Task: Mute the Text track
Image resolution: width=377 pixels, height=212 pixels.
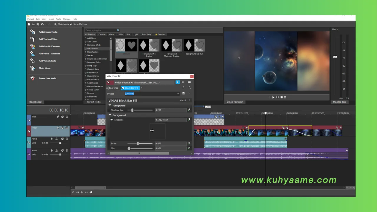Action: point(62,117)
